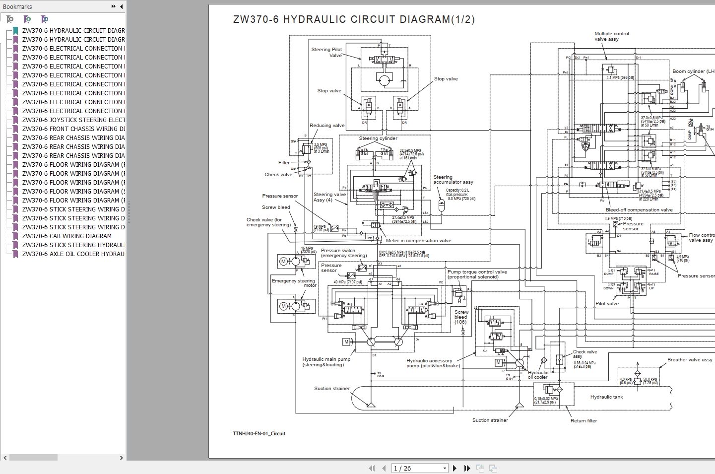The width and height of the screenshot is (715, 474).
Task: Click right arrow of bookmarks horizontal scrollbar
Action: click(121, 458)
